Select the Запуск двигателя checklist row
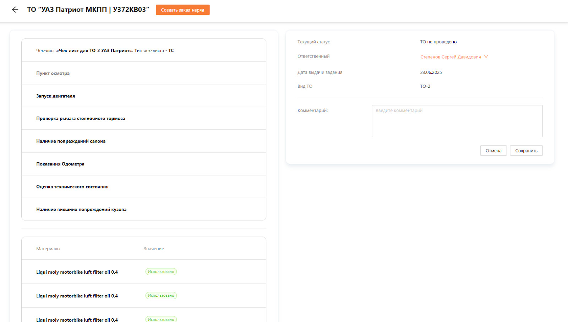The image size is (568, 322). (56, 96)
